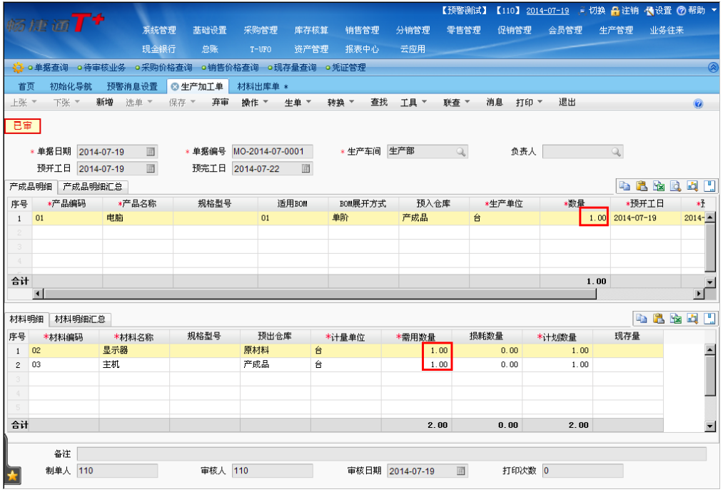723x492 pixels.
Task: Click the magnifier lookup icon in 生产车间
Action: coord(460,152)
